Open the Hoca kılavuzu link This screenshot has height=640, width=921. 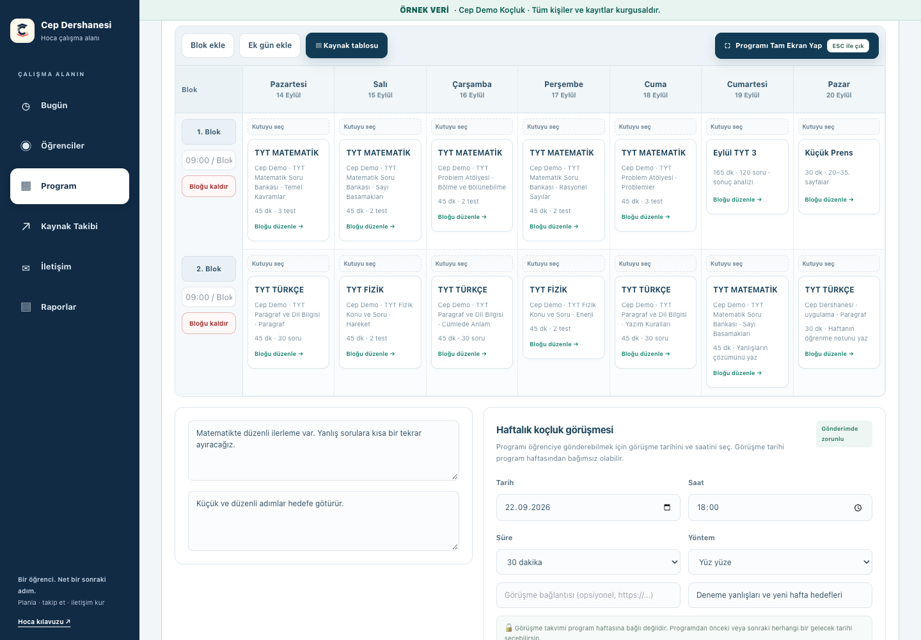coord(44,622)
